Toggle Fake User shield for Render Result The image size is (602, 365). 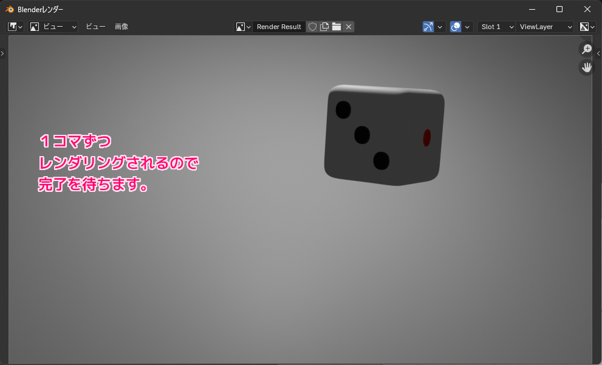tap(311, 26)
